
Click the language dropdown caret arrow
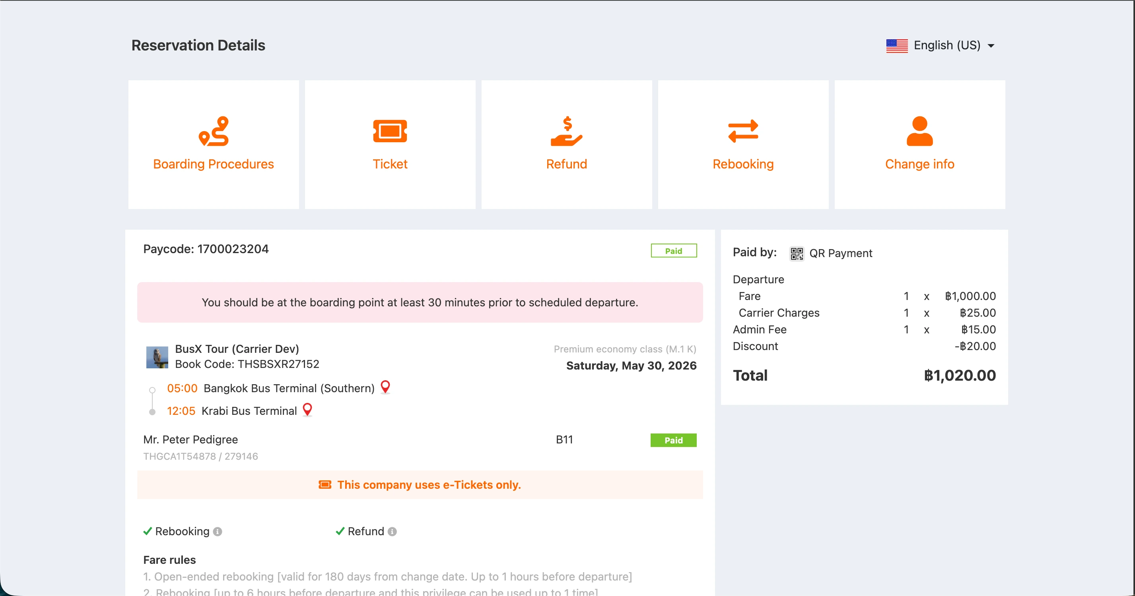[991, 46]
